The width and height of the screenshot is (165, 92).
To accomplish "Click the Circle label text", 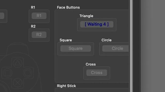I will tap(106, 40).
